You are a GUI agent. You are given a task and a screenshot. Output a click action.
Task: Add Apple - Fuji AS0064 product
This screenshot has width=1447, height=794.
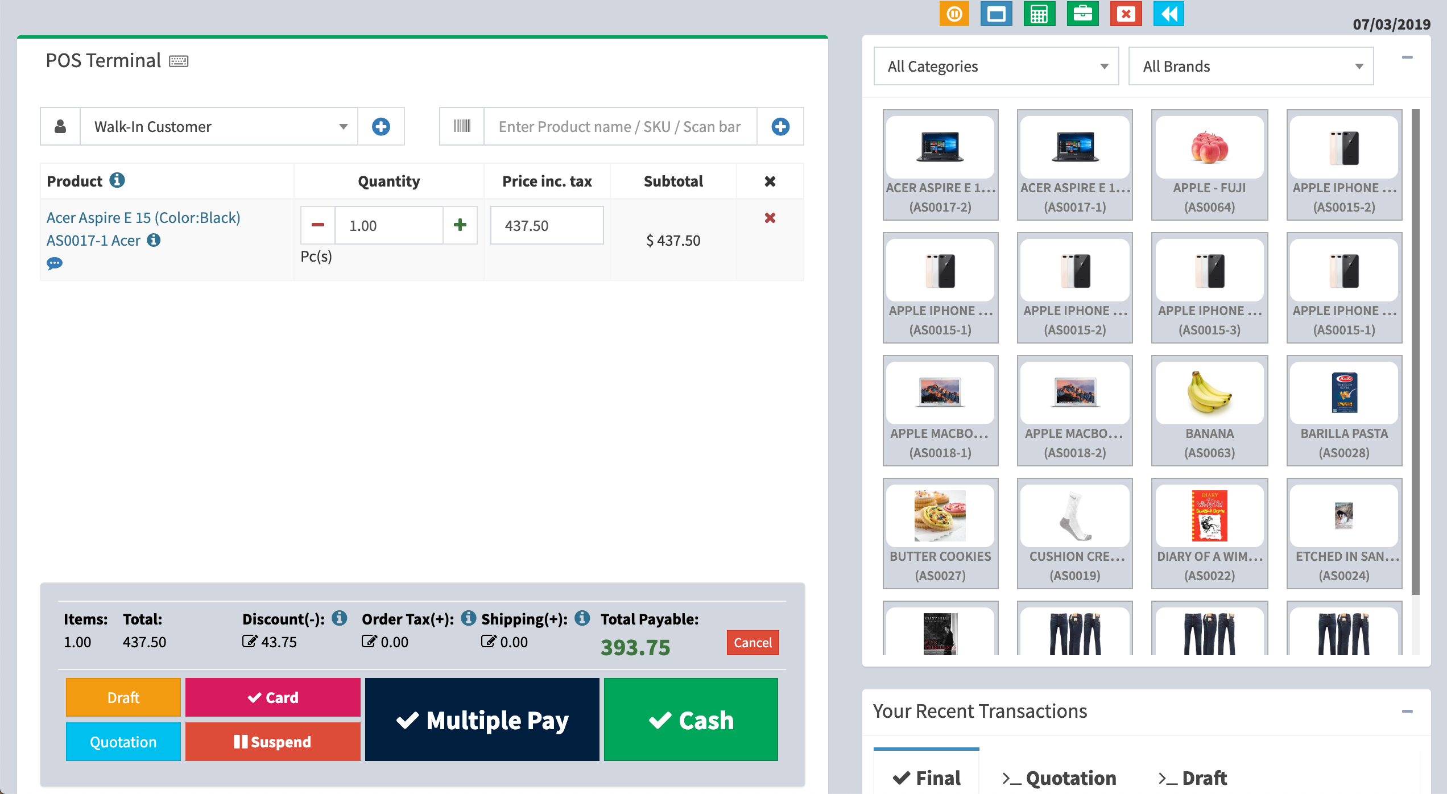[x=1210, y=165]
